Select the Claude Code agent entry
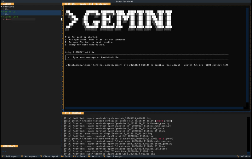This screenshot has width=252, height=159. click(11, 17)
